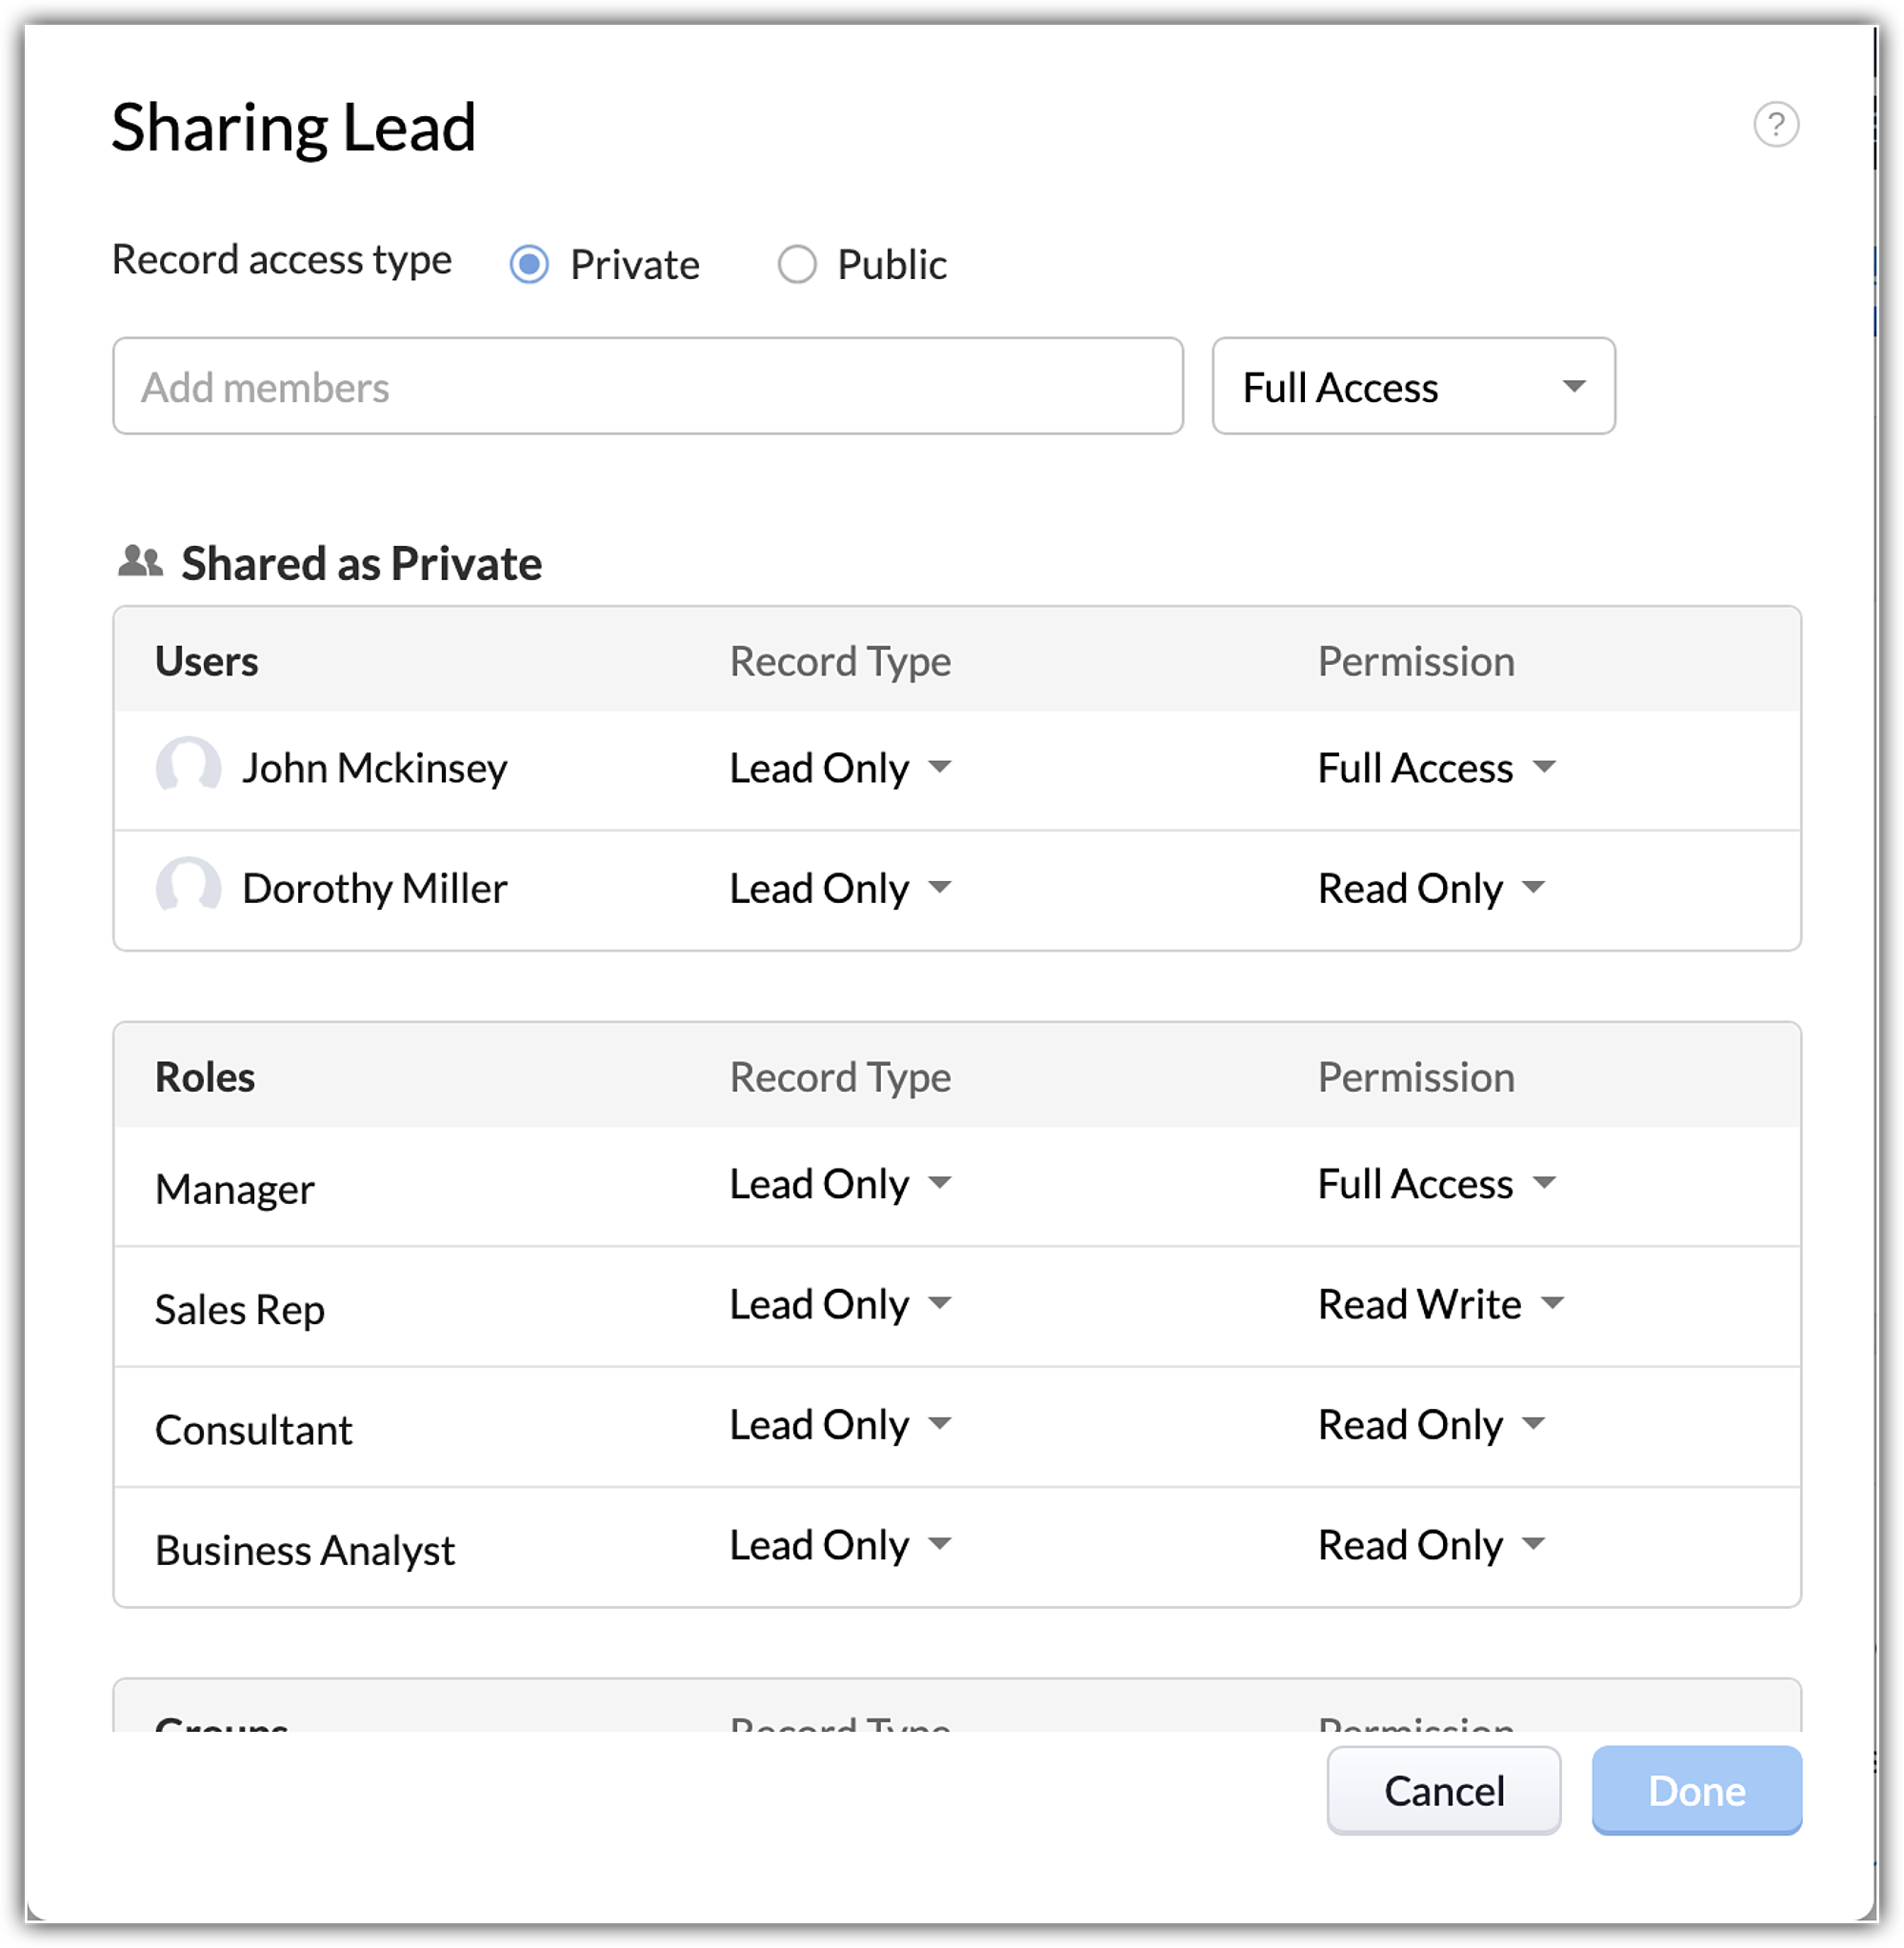Select the Private record access option
This screenshot has height=1948, width=1904.
pos(529,265)
